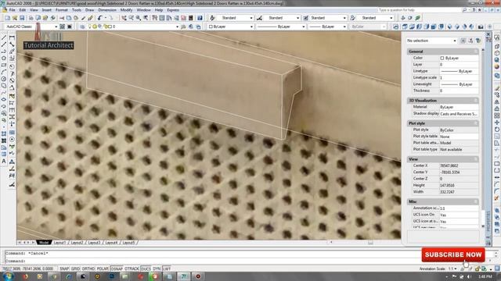
Task: Toggle ORTHO mode in status bar
Action: [88, 269]
